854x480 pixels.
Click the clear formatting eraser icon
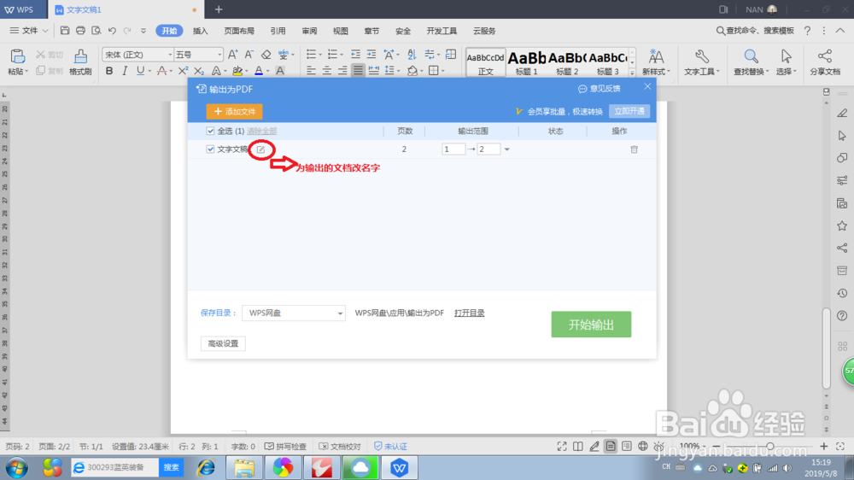266,55
